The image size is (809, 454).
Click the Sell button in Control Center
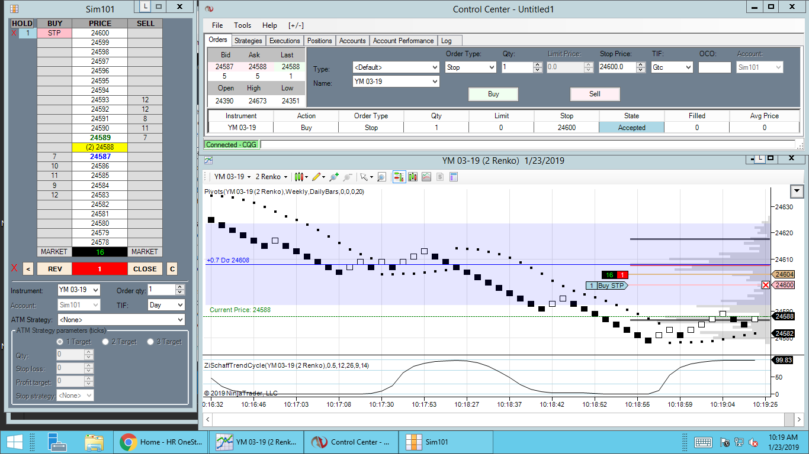coord(595,94)
